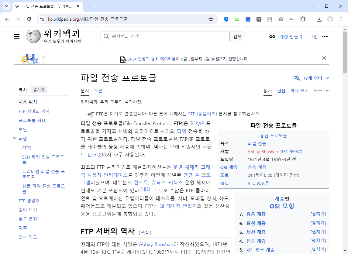The width and height of the screenshot is (348, 254).
Task: Open the Downloads icon in toolbar
Action: [319, 19]
